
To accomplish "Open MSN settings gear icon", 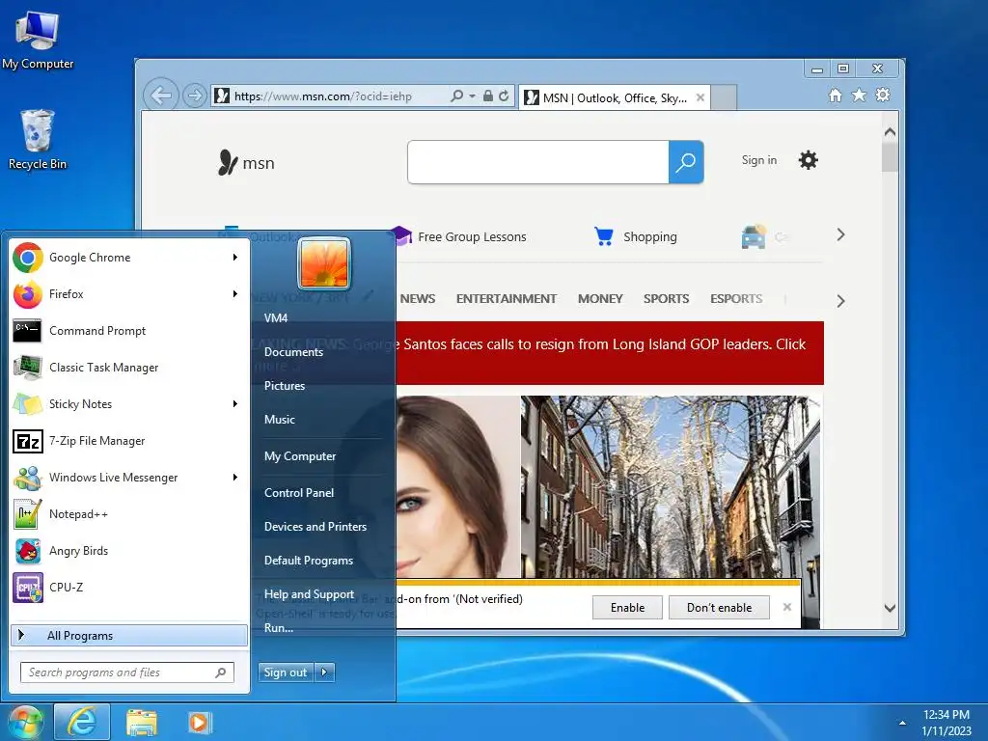I will pyautogui.click(x=808, y=160).
